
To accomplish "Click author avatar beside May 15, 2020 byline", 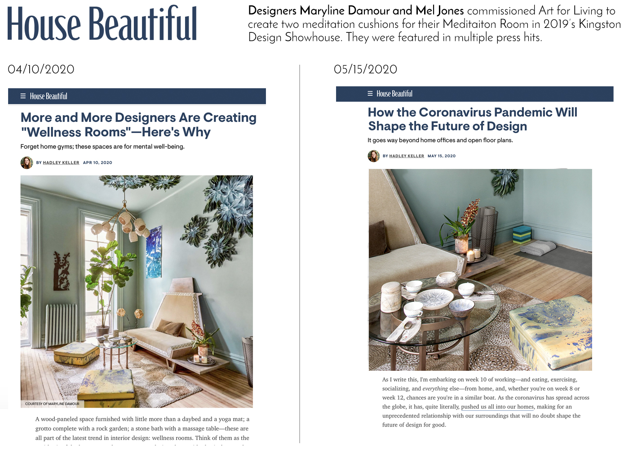I will pyautogui.click(x=374, y=156).
